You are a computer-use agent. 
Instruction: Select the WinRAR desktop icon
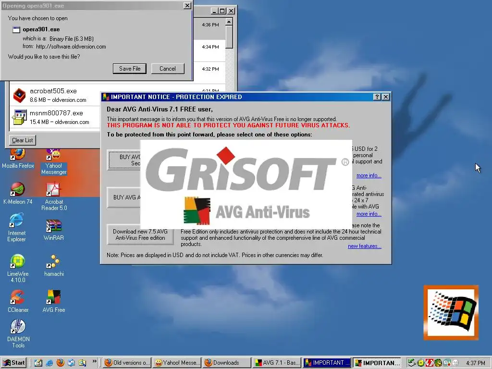coord(54,230)
